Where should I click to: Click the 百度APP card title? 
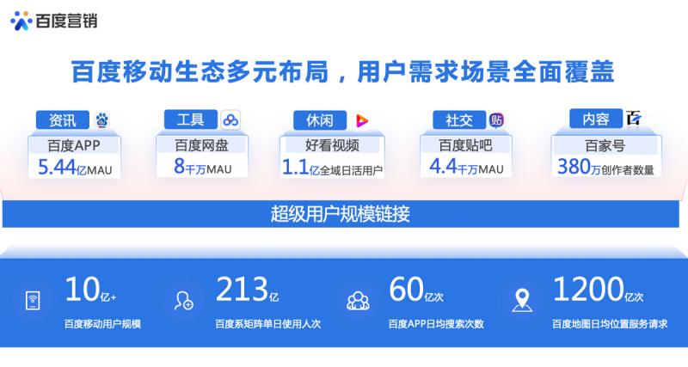75,144
